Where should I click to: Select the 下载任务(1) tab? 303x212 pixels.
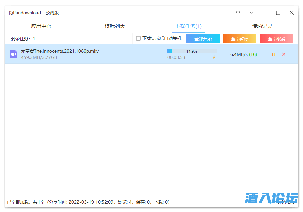188,26
